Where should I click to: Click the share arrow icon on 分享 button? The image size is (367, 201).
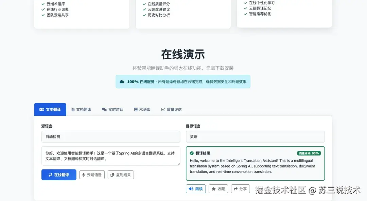point(235,189)
